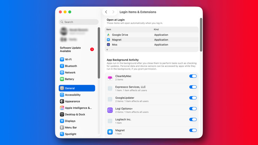Click the Spotlight magnifier icon in the sidebar
This screenshot has width=258, height=145.
tap(62, 134)
